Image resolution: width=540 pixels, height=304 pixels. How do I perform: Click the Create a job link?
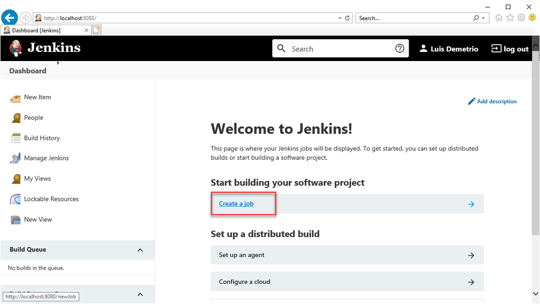[236, 204]
